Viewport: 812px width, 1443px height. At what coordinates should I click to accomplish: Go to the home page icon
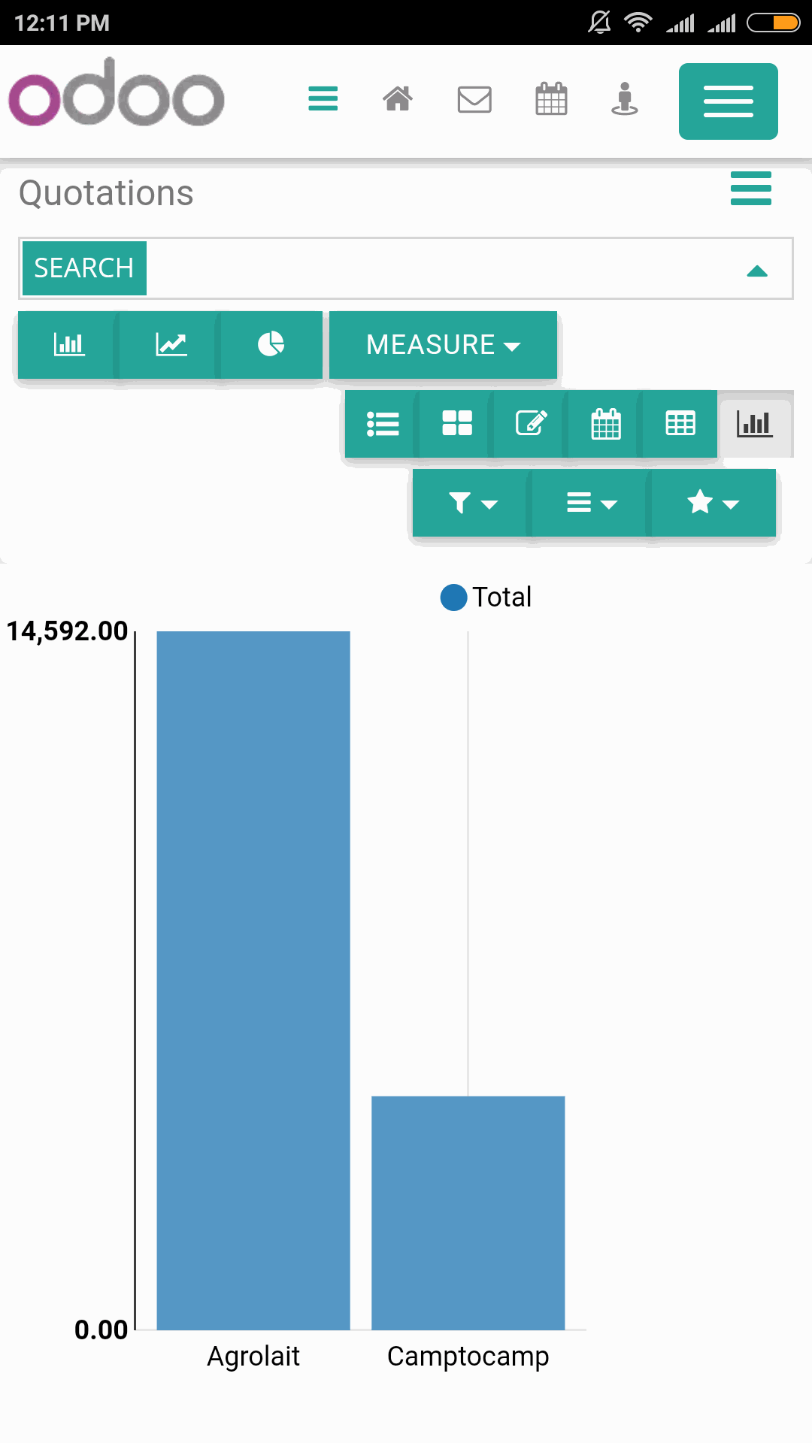click(398, 98)
